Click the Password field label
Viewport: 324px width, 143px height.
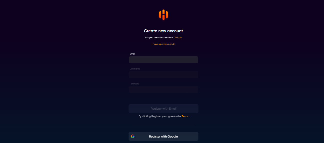click(x=135, y=84)
